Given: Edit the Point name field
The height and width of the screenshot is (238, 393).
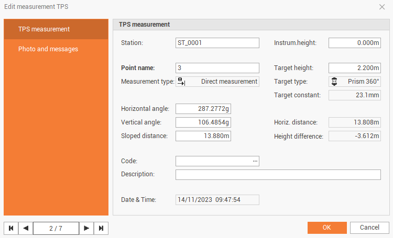Looking at the screenshot, I should 217,68.
